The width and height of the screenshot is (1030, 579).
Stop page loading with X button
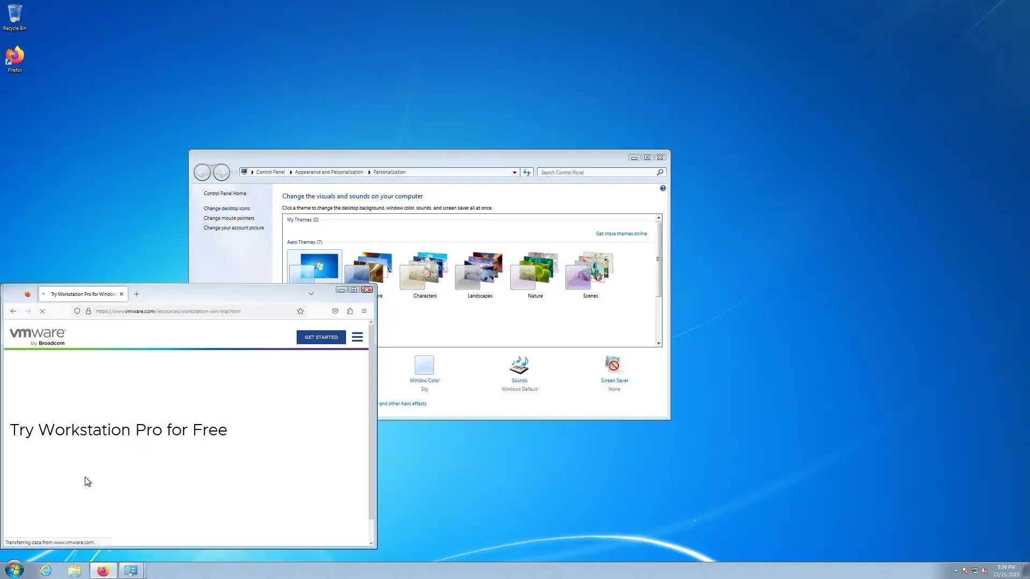(42, 311)
